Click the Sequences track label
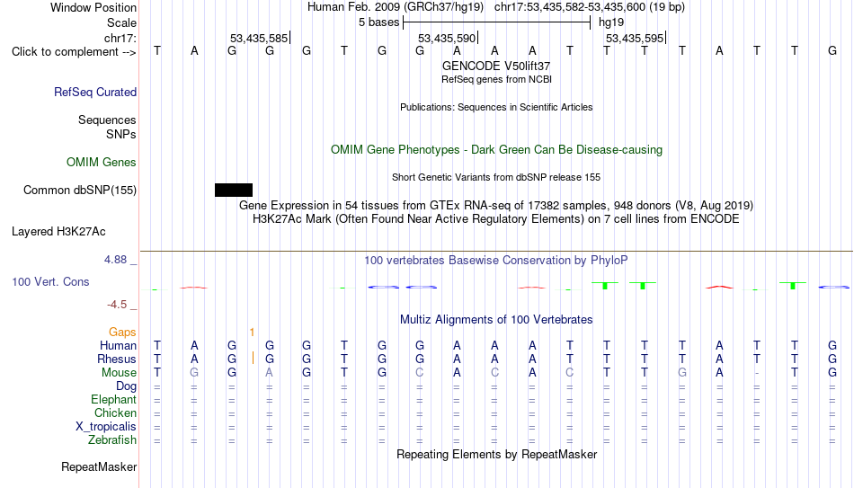 107,120
